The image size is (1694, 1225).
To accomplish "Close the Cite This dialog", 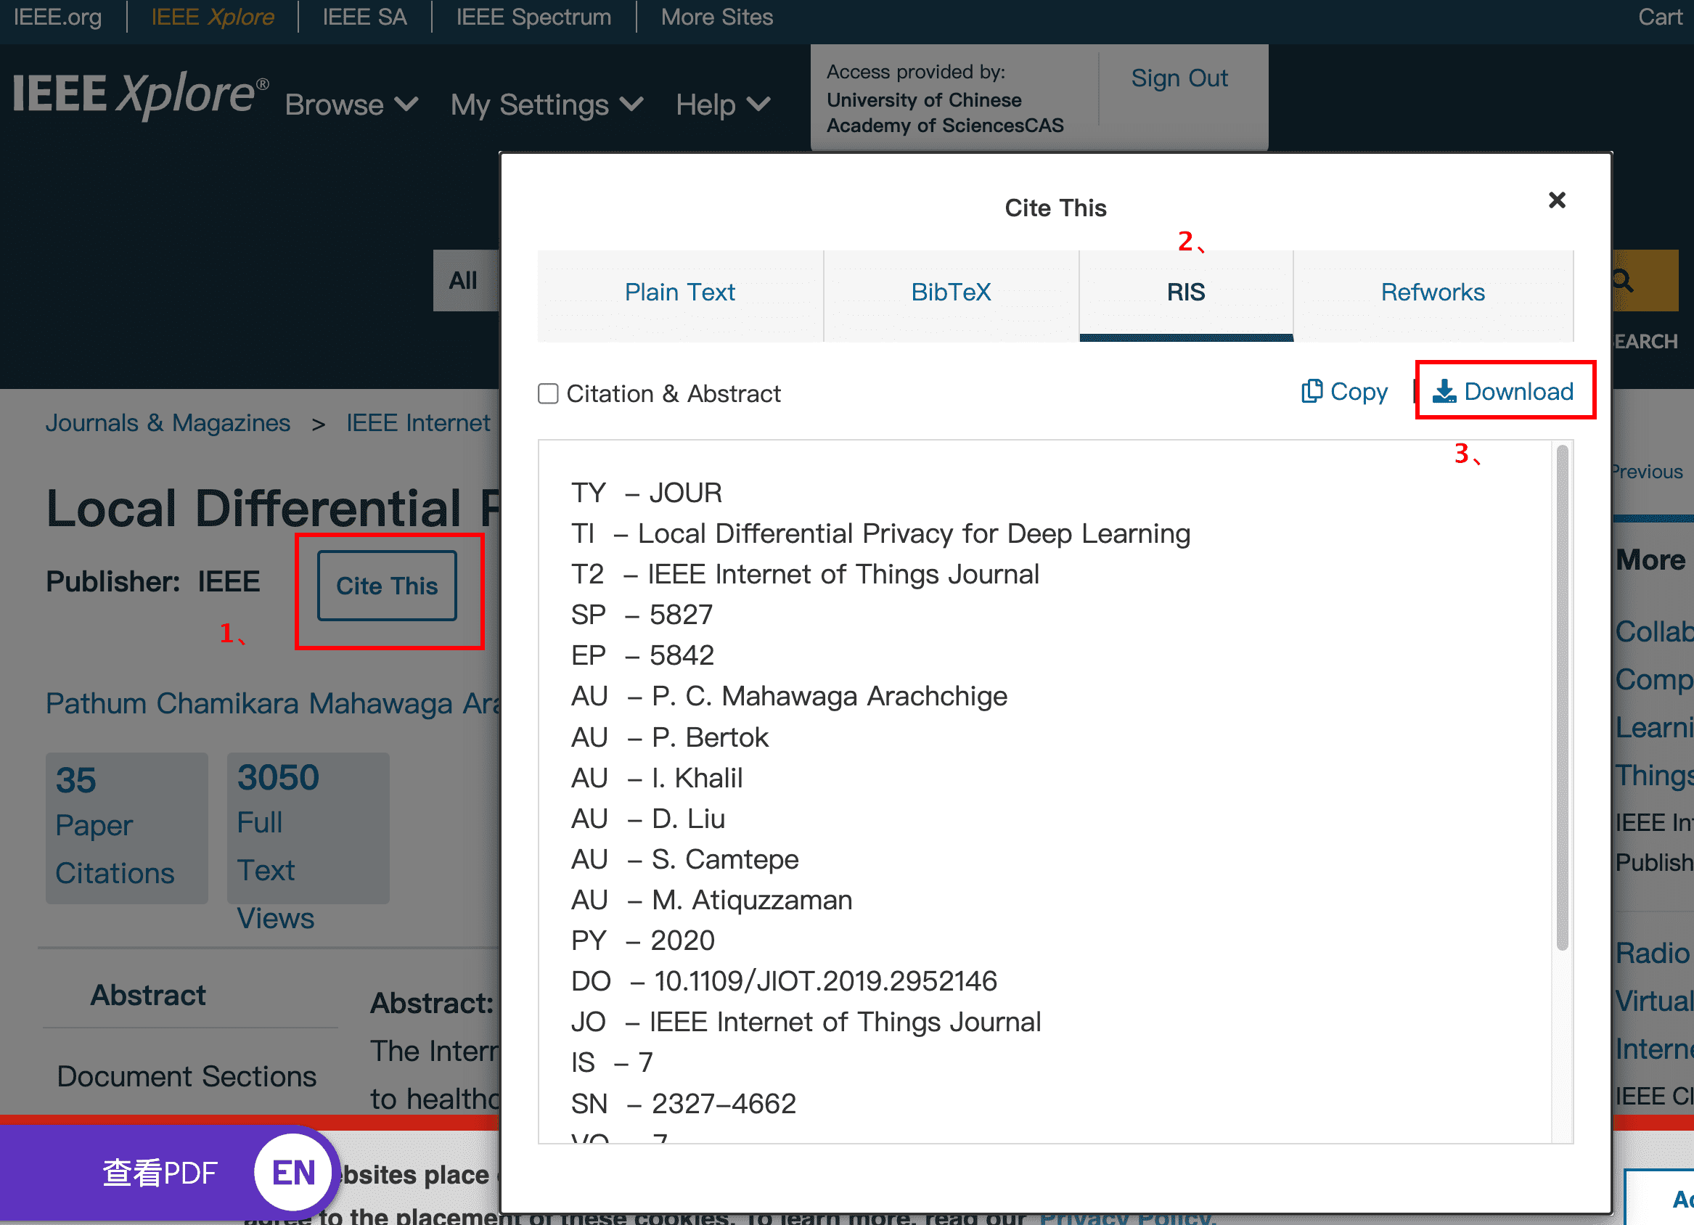I will click(x=1557, y=200).
